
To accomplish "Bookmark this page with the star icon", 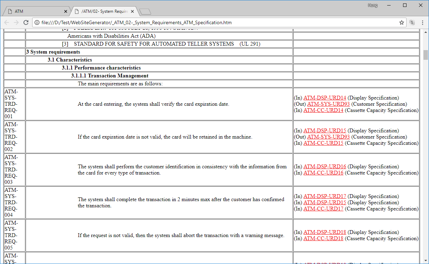I will pyautogui.click(x=402, y=22).
